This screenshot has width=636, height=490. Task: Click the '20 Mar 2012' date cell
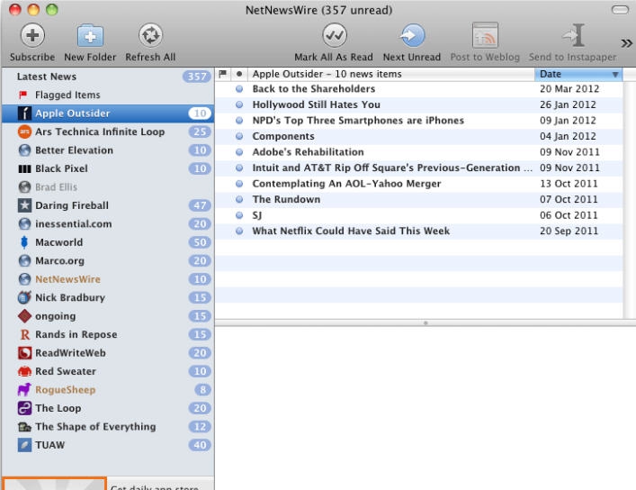pos(569,89)
